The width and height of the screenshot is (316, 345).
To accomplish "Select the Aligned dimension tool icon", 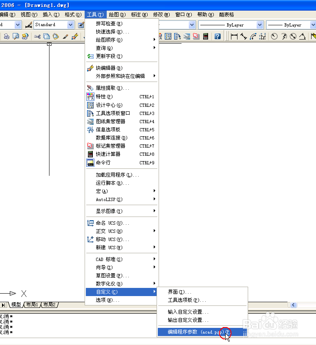I will 244,36.
